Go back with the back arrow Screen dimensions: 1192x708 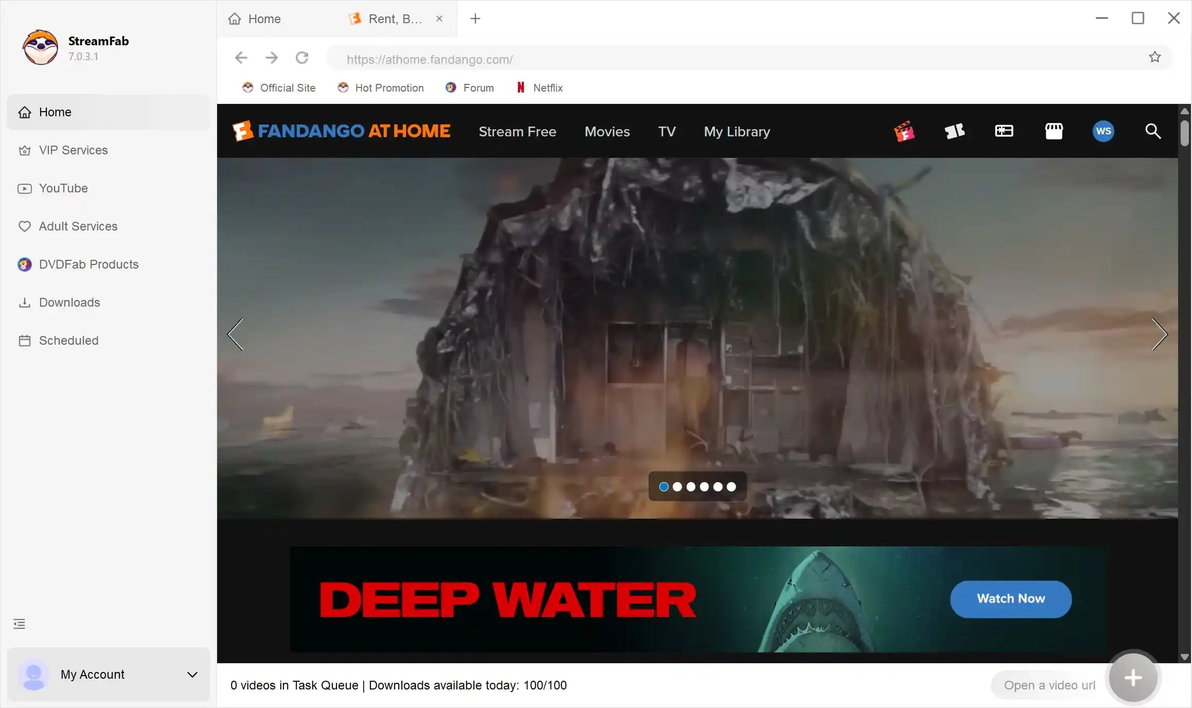tap(241, 58)
